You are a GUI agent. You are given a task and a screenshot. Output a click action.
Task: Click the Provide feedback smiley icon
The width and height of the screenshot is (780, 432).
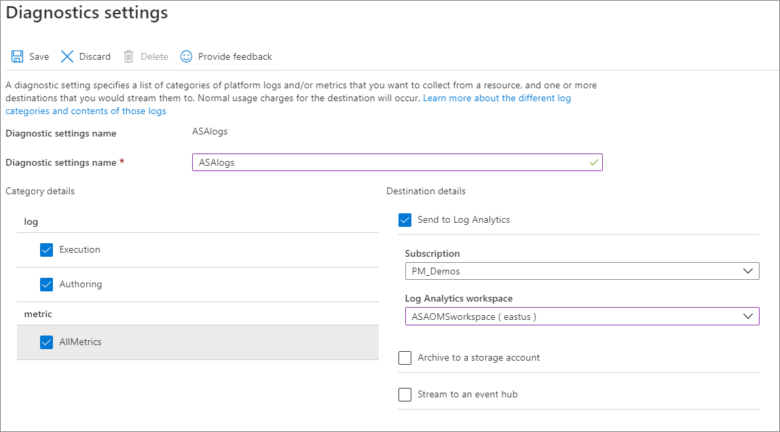pos(186,56)
